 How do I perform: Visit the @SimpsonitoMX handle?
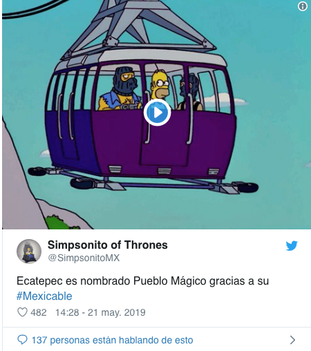point(84,258)
